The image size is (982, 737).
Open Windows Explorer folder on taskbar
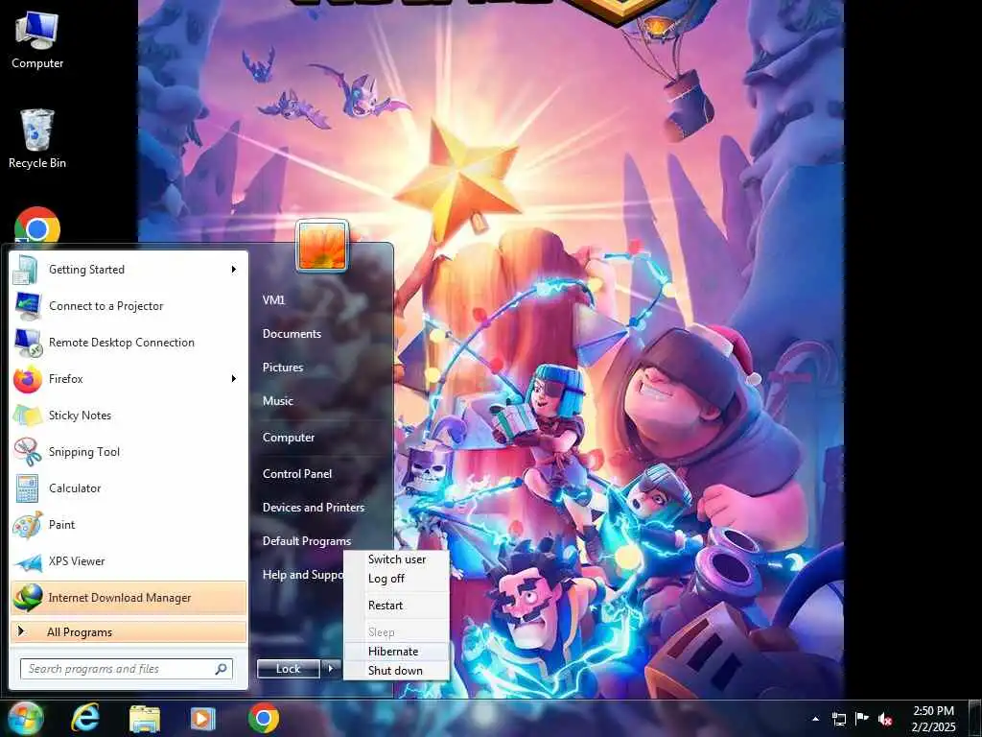(144, 719)
